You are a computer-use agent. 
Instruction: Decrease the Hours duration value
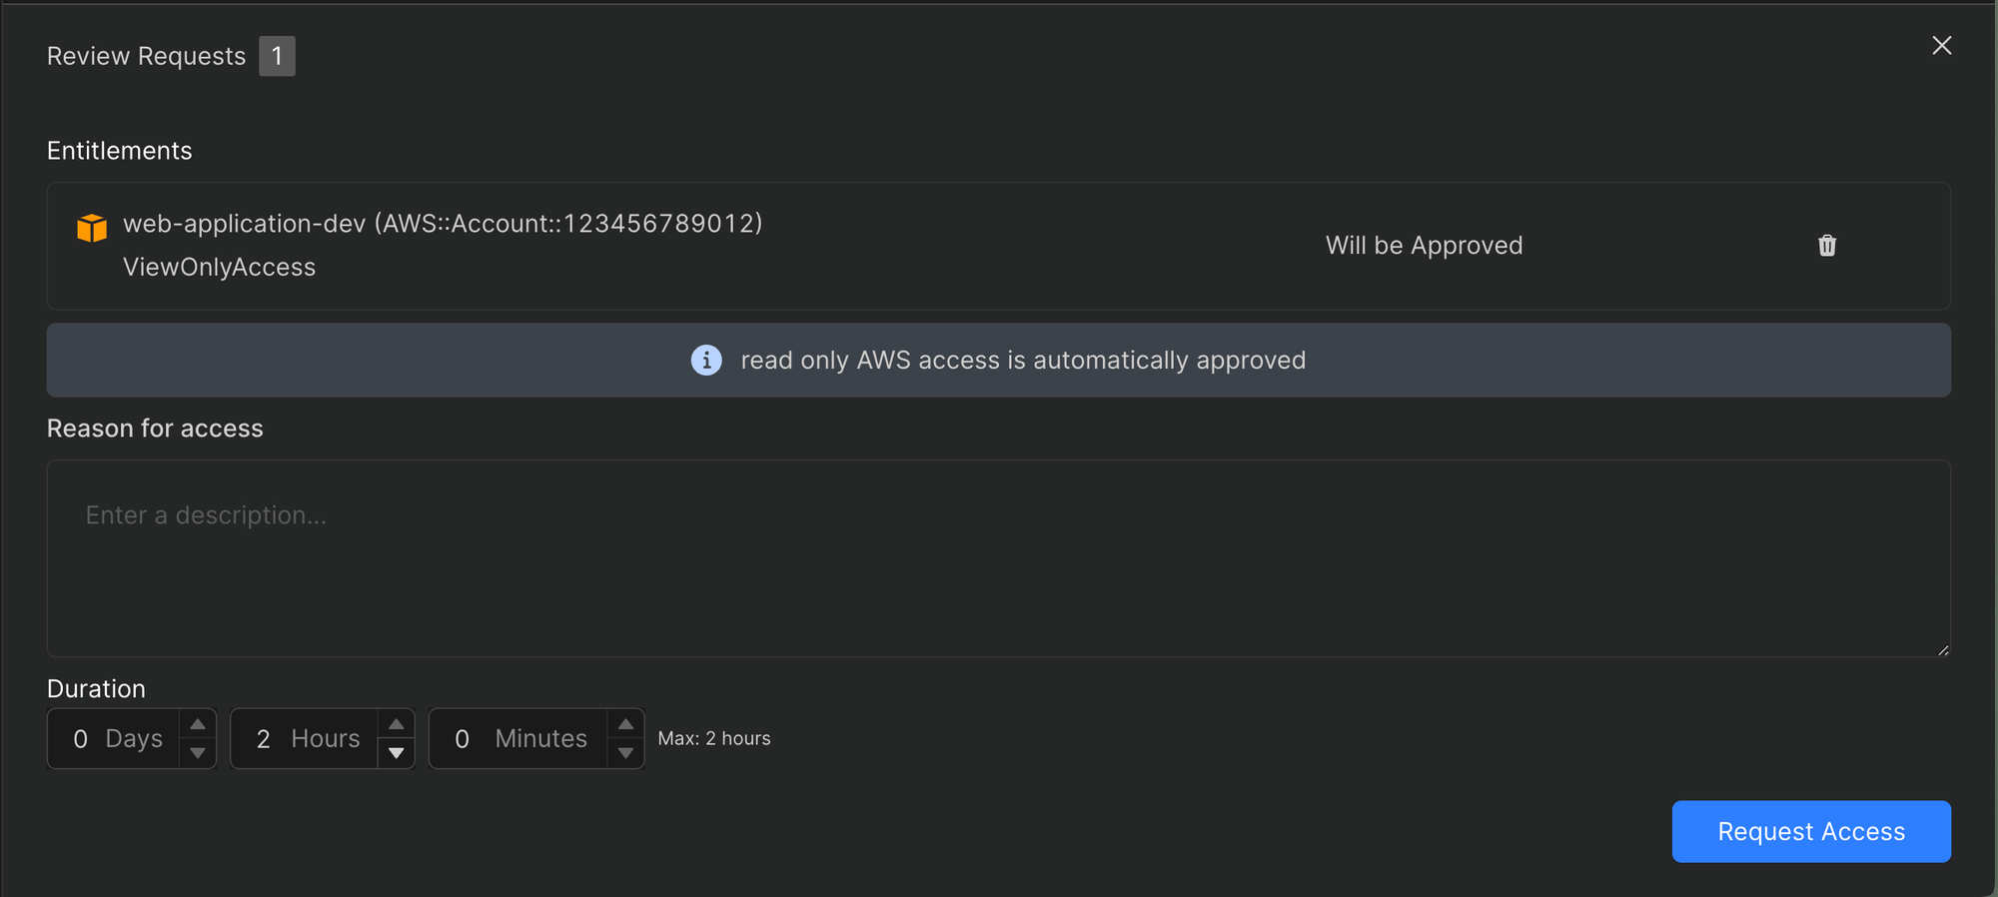point(397,753)
